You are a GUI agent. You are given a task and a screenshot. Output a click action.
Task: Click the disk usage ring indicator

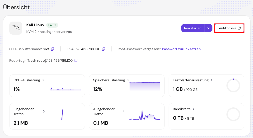click(233, 86)
